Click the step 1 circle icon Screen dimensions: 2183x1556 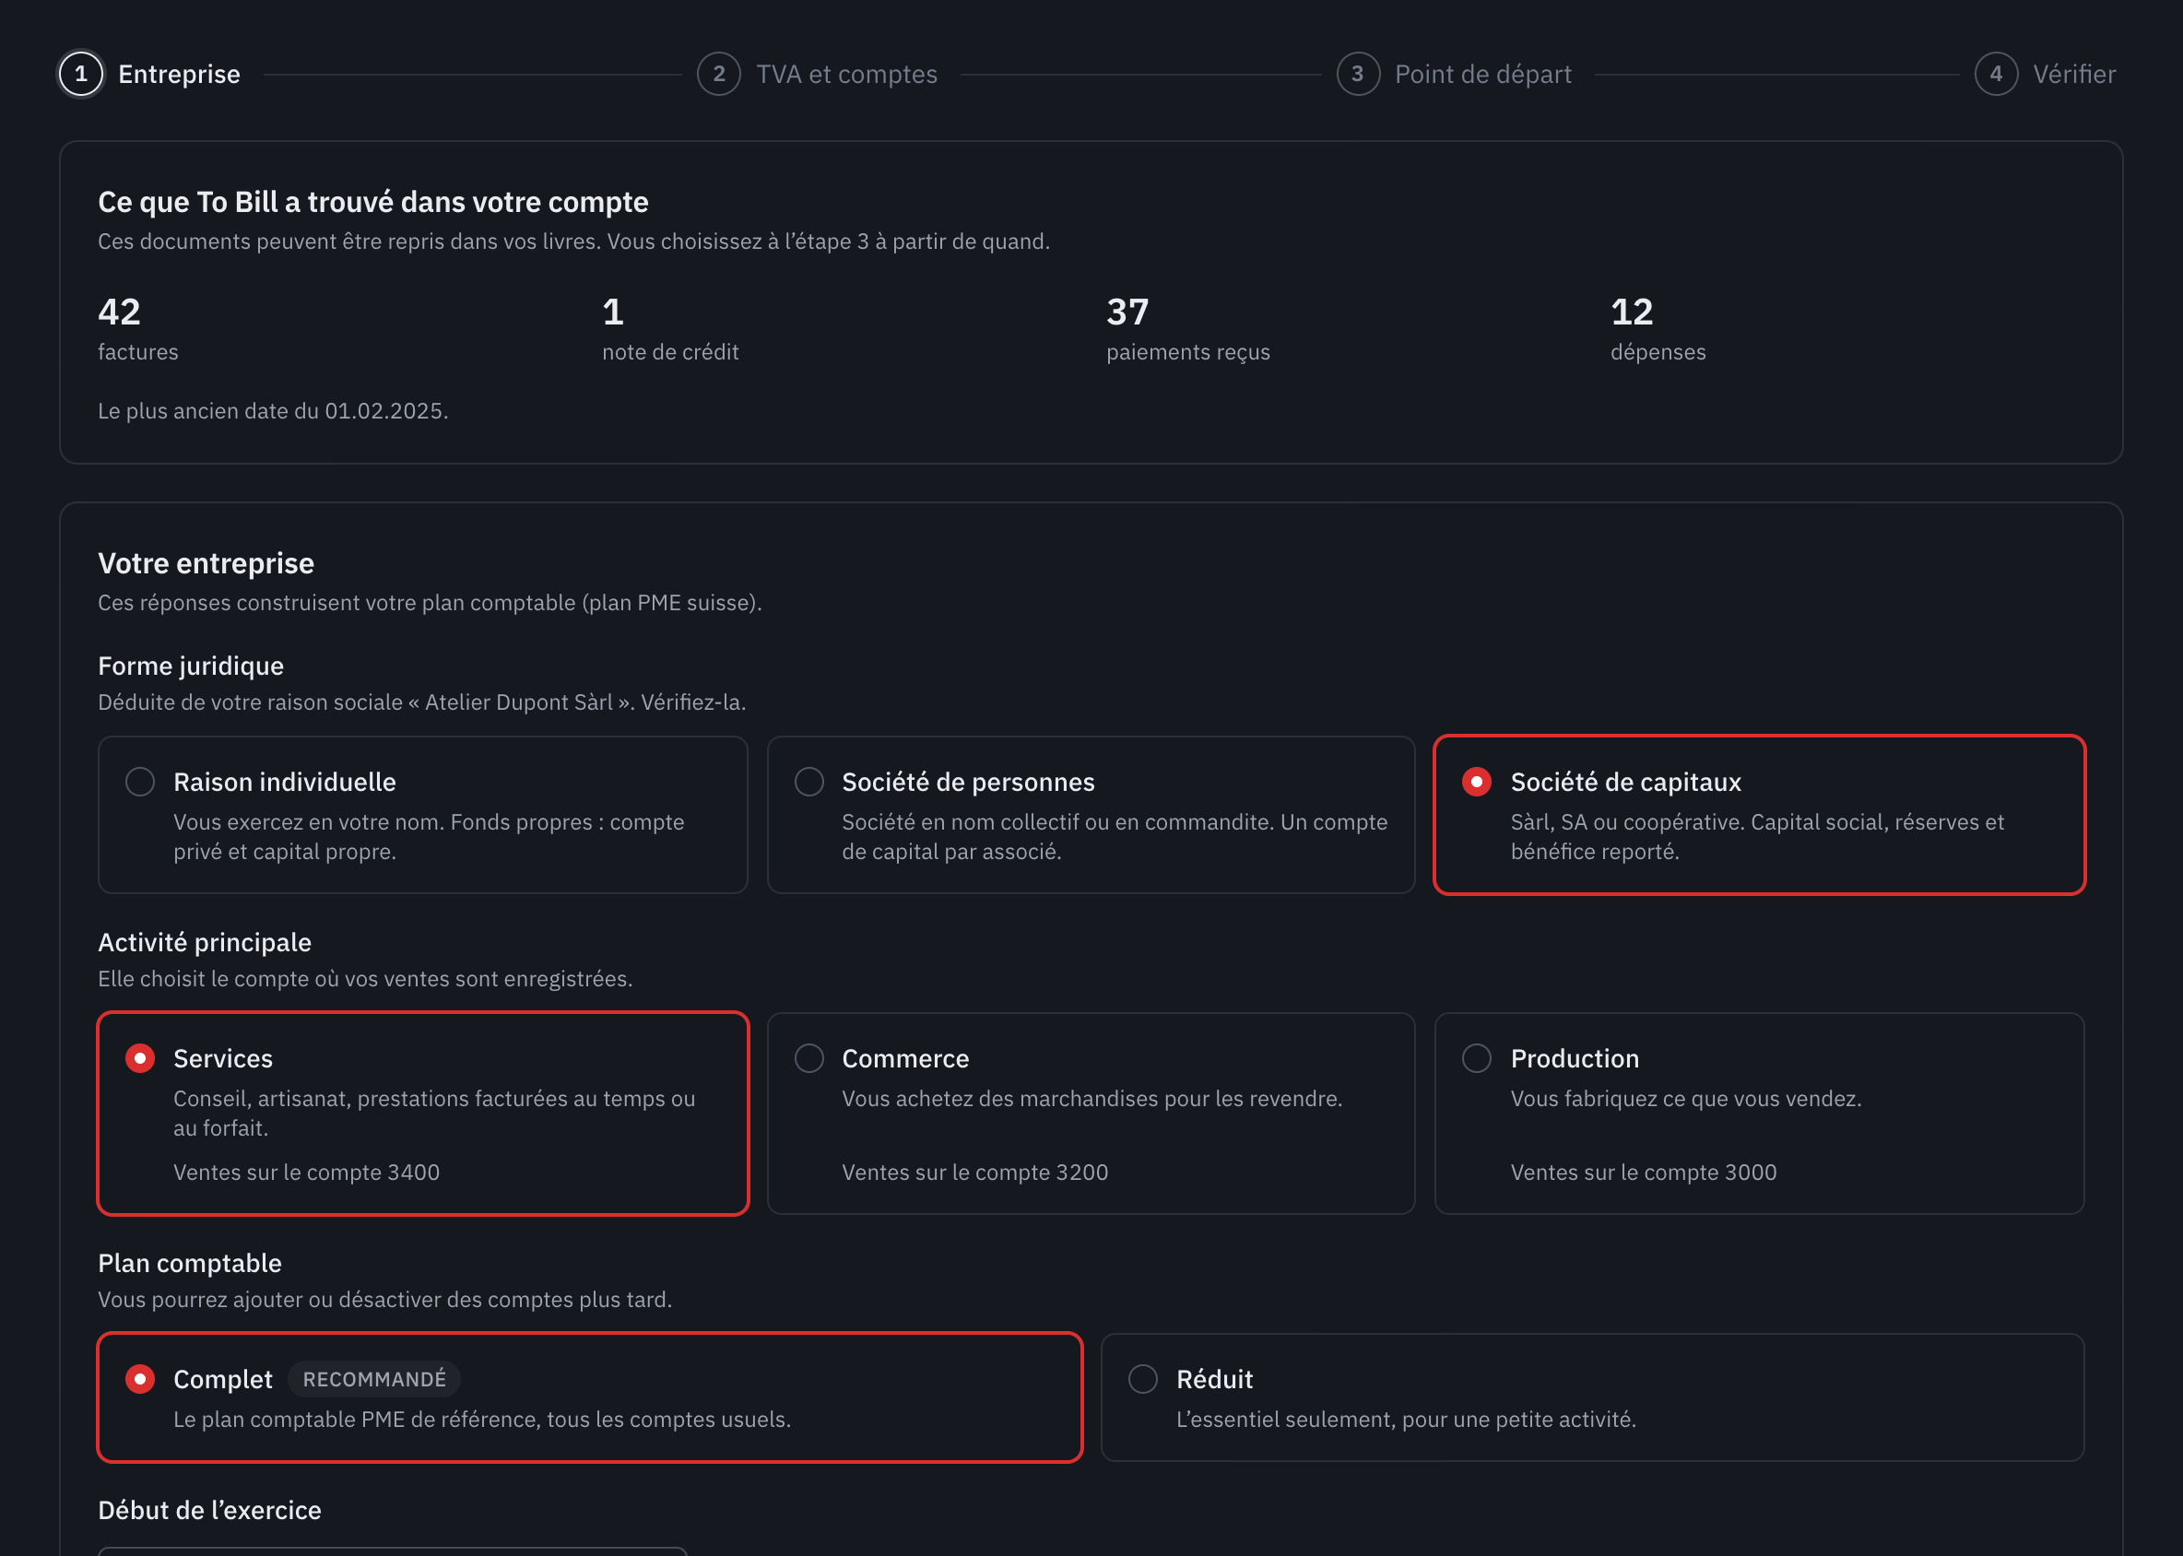pyautogui.click(x=81, y=74)
